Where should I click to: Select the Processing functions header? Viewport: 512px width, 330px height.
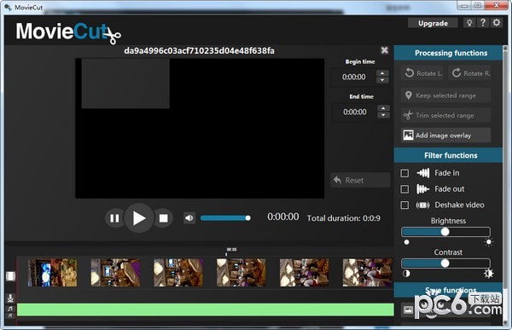448,53
